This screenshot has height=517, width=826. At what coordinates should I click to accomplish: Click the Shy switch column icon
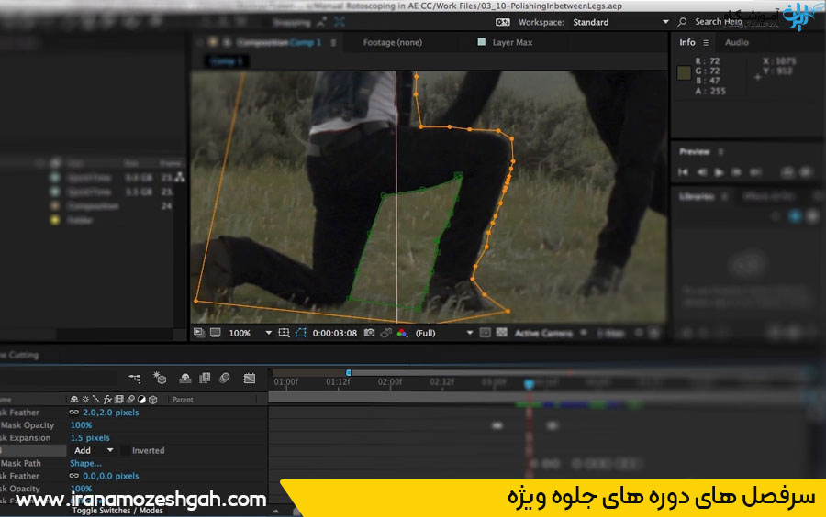pyautogui.click(x=74, y=399)
